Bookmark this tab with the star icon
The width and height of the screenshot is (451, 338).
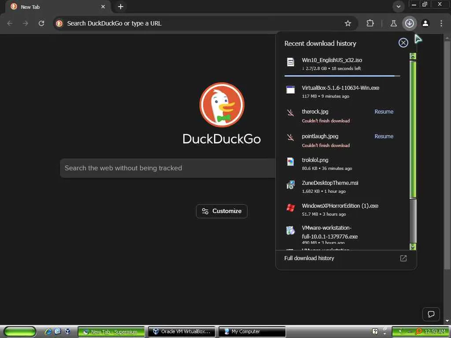348,23
